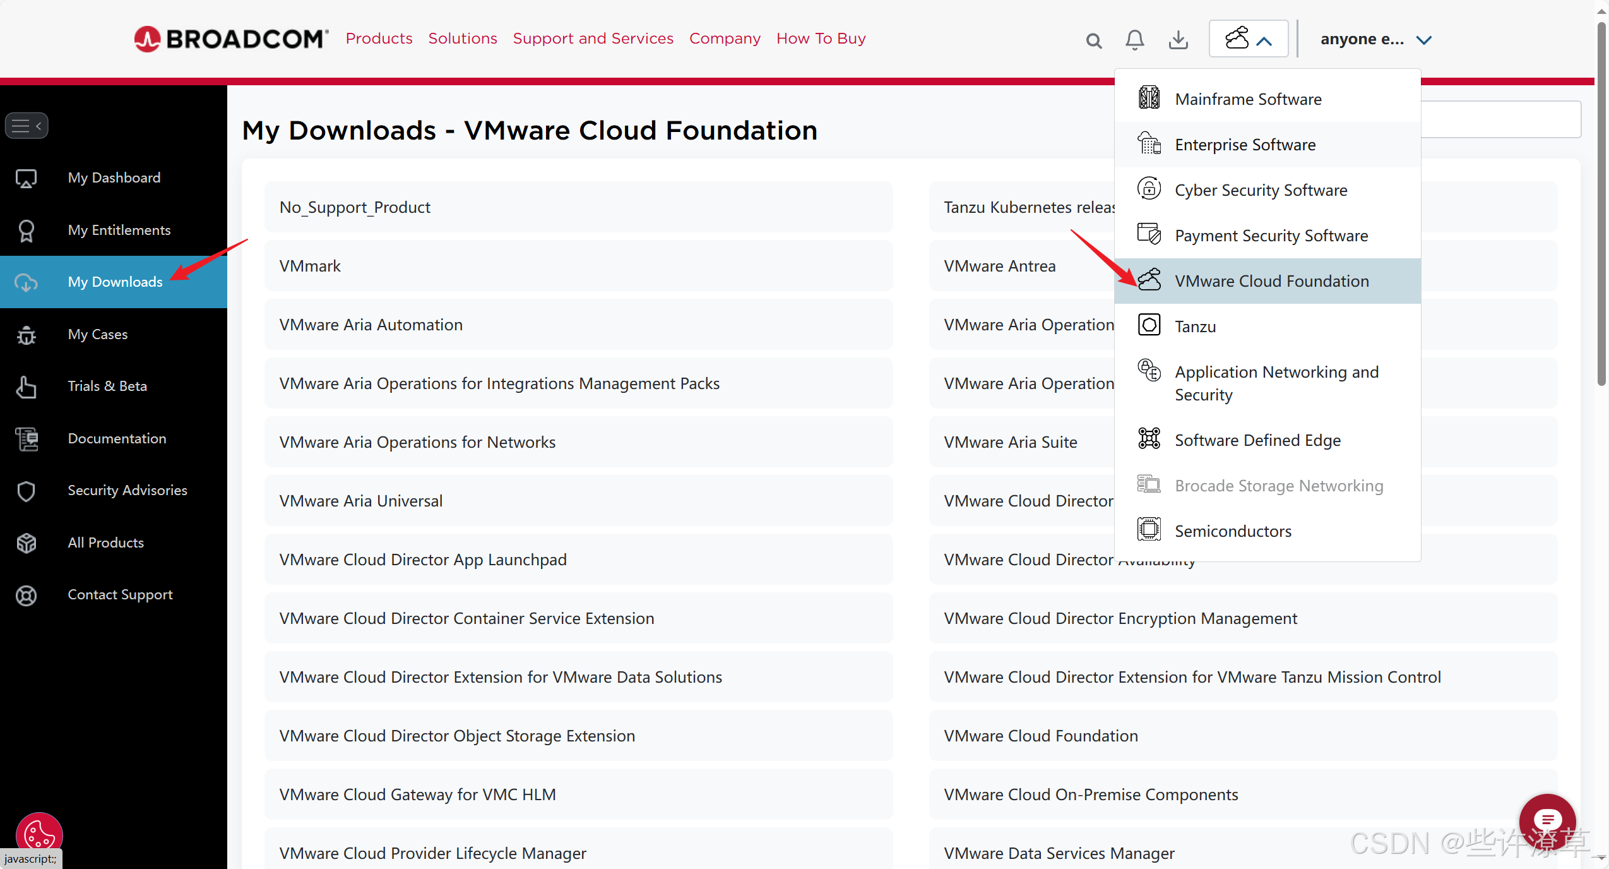Click the Trials & Beta hand icon
Image resolution: width=1609 pixels, height=869 pixels.
(x=26, y=387)
